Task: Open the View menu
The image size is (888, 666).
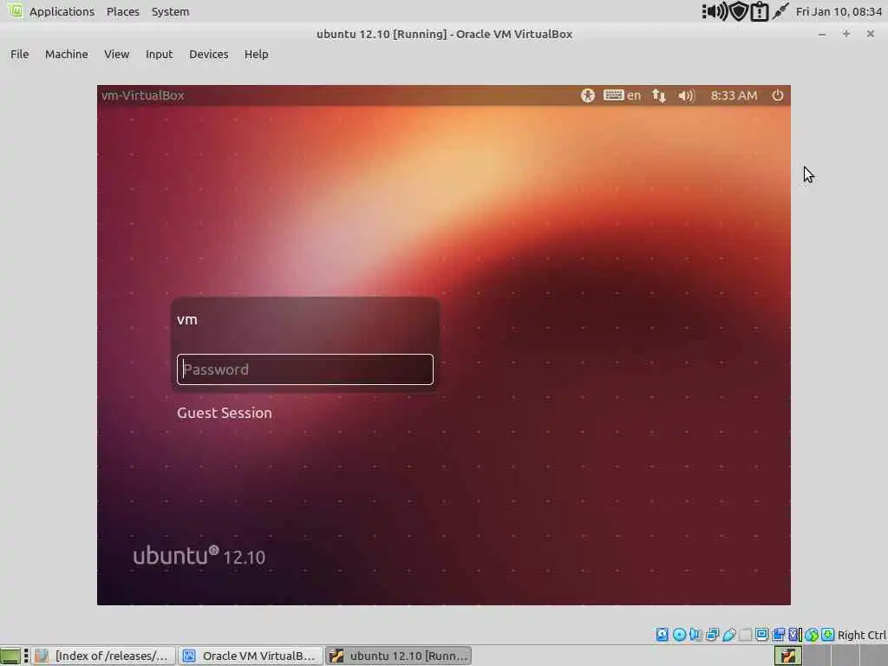Action: 117,55
